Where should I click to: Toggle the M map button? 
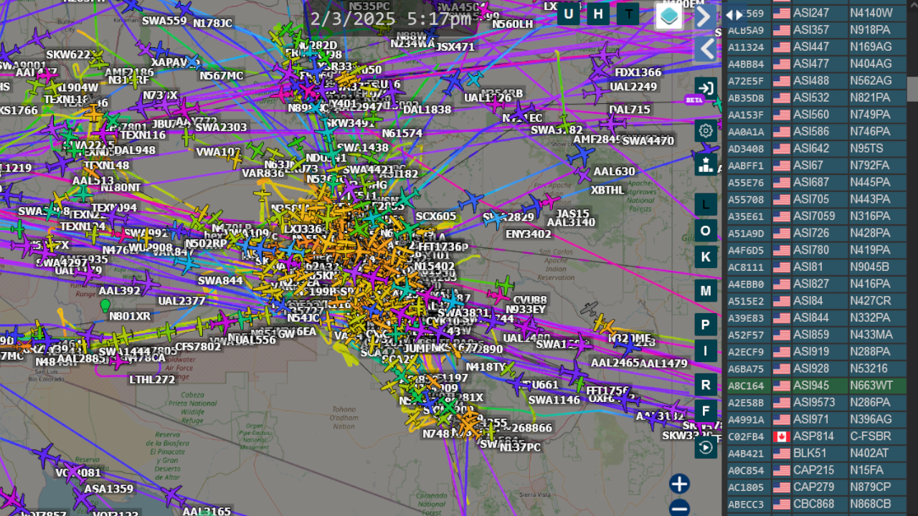706,291
